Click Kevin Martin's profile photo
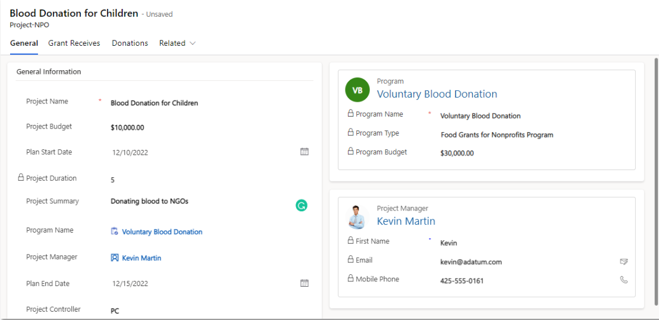659x320 pixels. (x=357, y=217)
